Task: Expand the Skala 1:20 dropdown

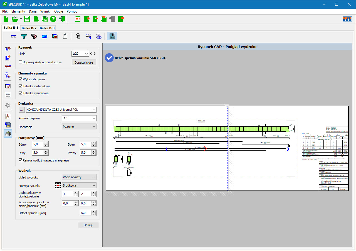Action: coord(80,54)
